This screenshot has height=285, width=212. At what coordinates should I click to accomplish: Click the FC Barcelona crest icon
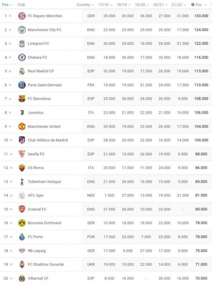point(22,99)
